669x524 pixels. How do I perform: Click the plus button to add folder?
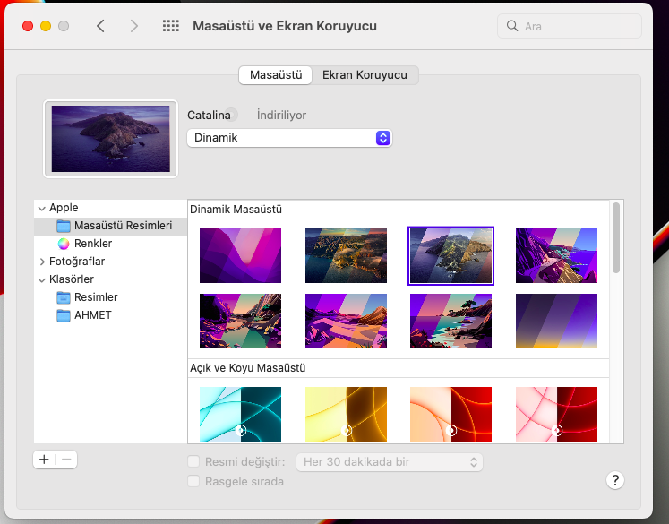(x=44, y=459)
